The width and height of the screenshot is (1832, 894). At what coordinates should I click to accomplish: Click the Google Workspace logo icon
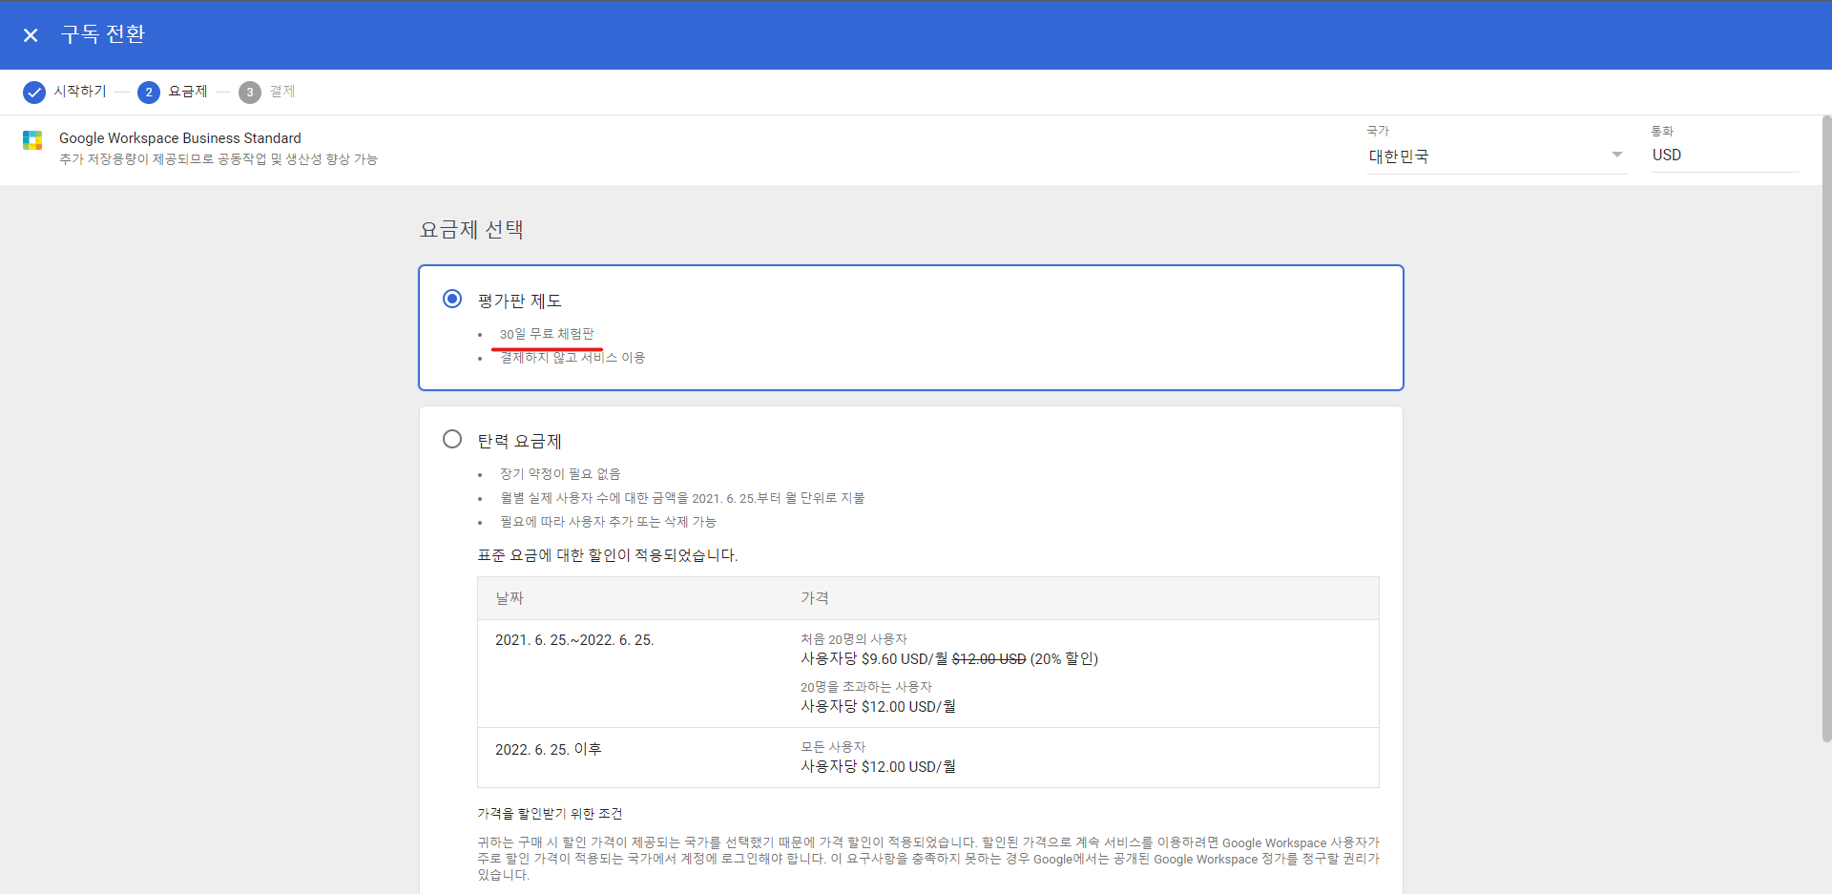coord(32,140)
